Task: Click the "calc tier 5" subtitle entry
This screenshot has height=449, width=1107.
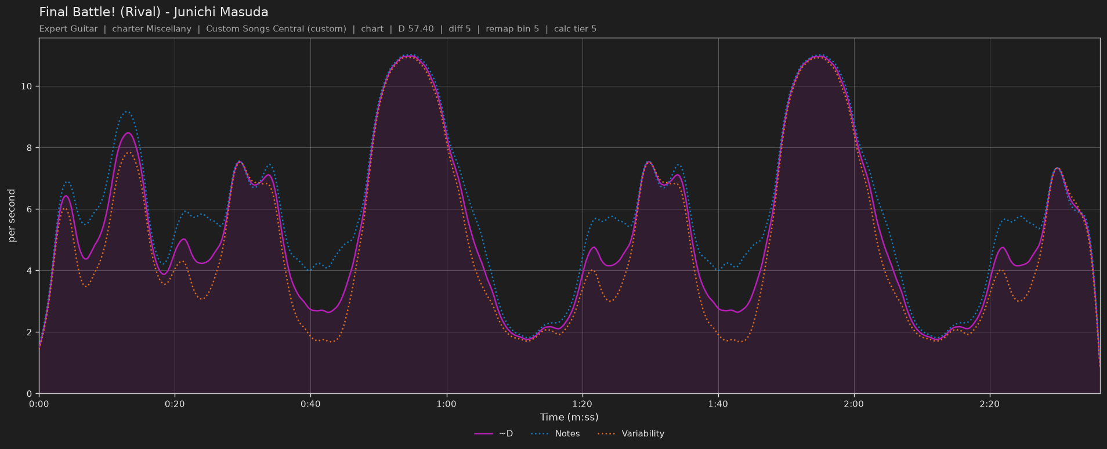Action: pos(575,29)
